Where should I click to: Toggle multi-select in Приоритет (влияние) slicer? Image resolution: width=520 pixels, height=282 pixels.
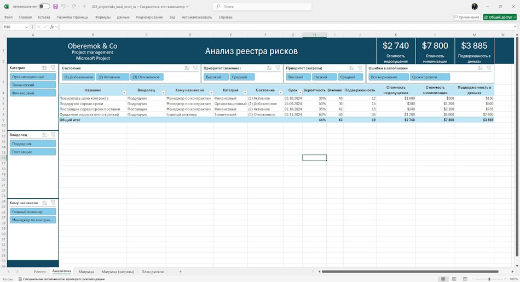click(269, 68)
